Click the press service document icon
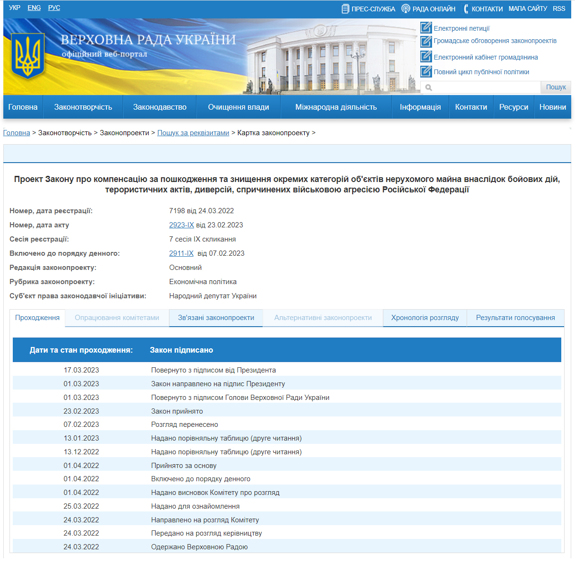 (x=345, y=9)
